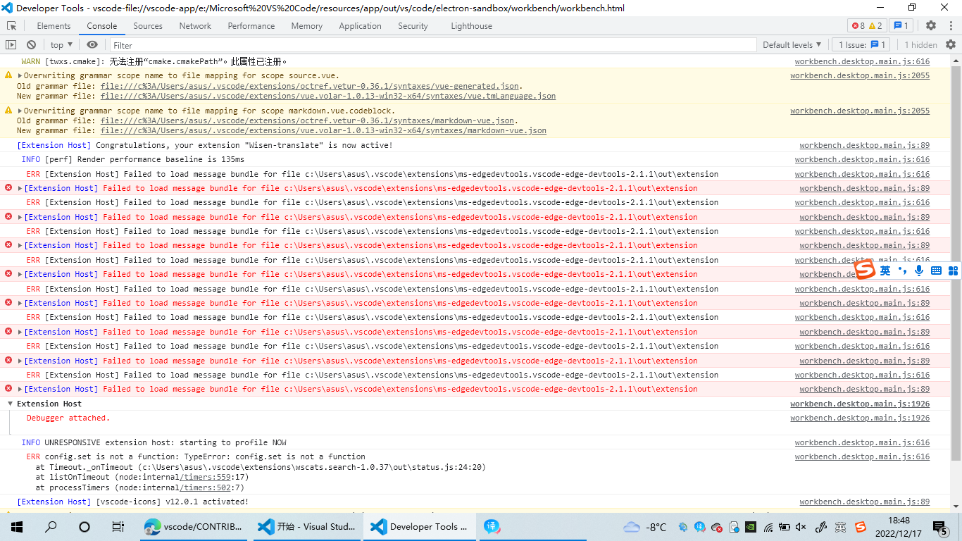Screen dimensions: 962x541
Task: Open the Lighthouse panel
Action: click(x=470, y=26)
